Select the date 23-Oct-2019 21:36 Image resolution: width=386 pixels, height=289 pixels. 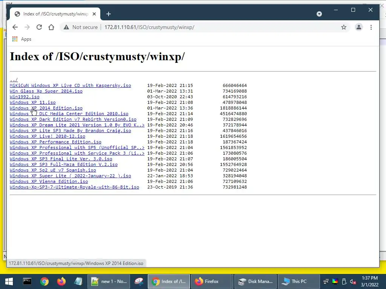click(170, 187)
